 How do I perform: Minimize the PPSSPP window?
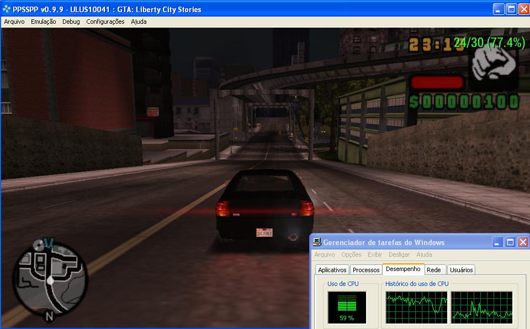[498, 9]
